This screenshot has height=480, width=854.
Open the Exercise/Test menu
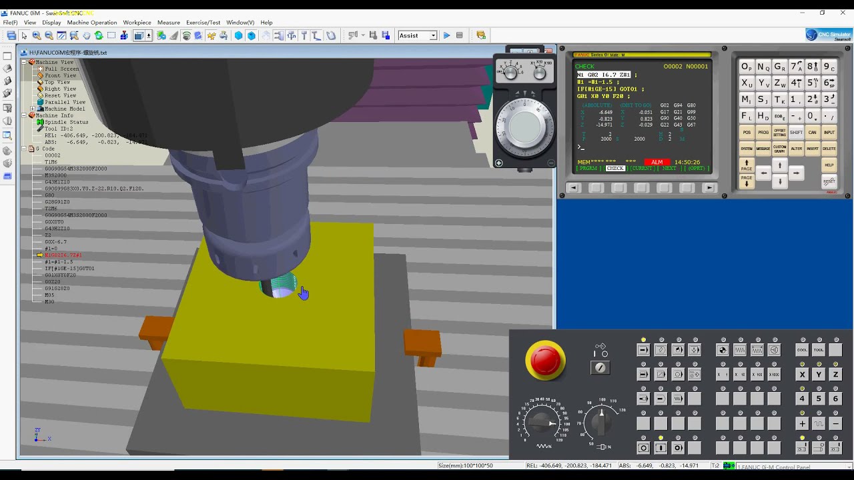203,23
